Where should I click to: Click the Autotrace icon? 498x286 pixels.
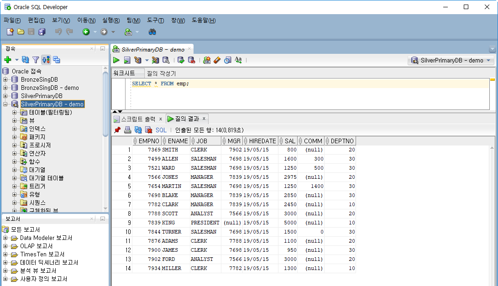click(x=155, y=60)
